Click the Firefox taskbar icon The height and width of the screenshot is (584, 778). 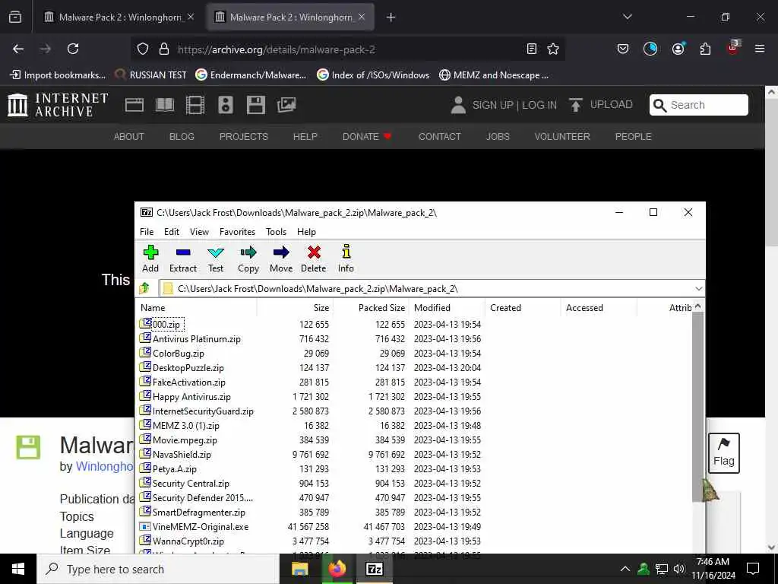[337, 569]
